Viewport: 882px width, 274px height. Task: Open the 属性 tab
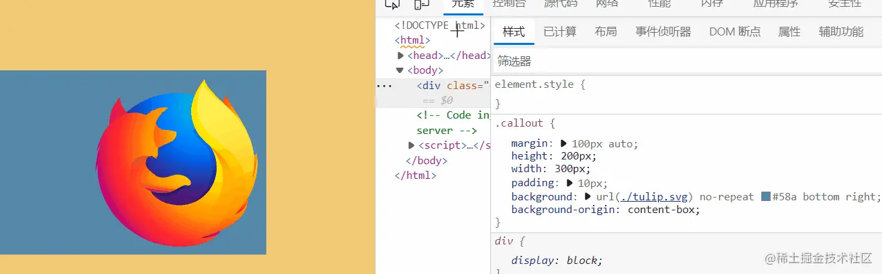(789, 31)
